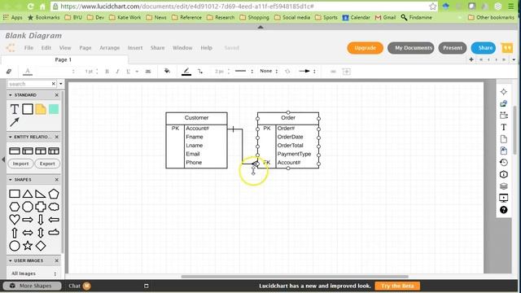521x293 pixels.
Task: Choose the fourth entity shape with three columns
Action: click(54, 151)
